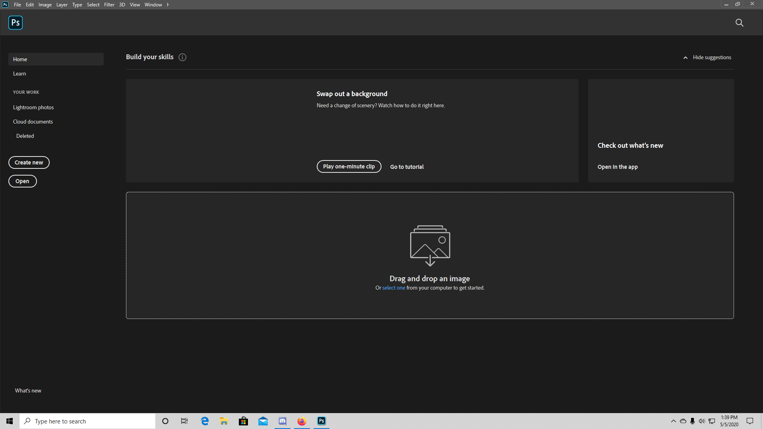This screenshot has width=763, height=429.
Task: Click the drag and drop image area
Action: tap(430, 256)
